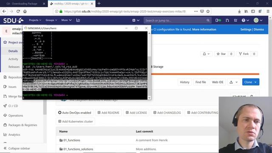Screen dimensions: 272x153
Task: Open the Firefox downloads arrow
Action: (x=239, y=11)
